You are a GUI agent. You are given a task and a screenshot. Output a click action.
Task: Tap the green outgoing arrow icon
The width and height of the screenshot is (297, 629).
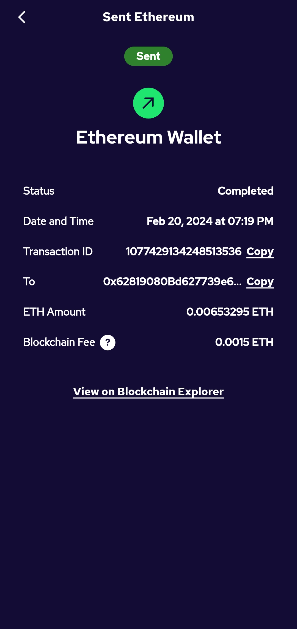tap(148, 103)
